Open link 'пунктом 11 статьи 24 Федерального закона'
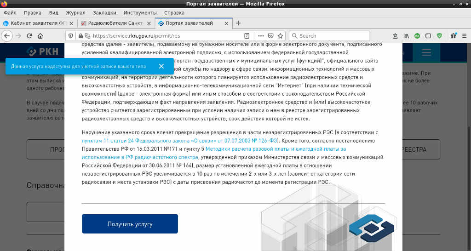This screenshot has width=471, height=251. [180, 141]
